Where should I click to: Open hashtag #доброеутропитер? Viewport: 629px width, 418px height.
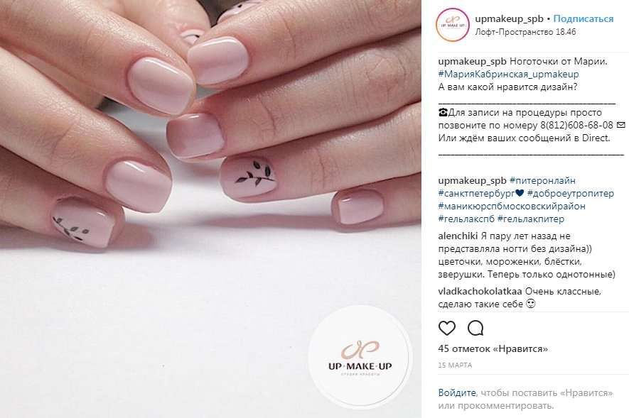coord(571,193)
